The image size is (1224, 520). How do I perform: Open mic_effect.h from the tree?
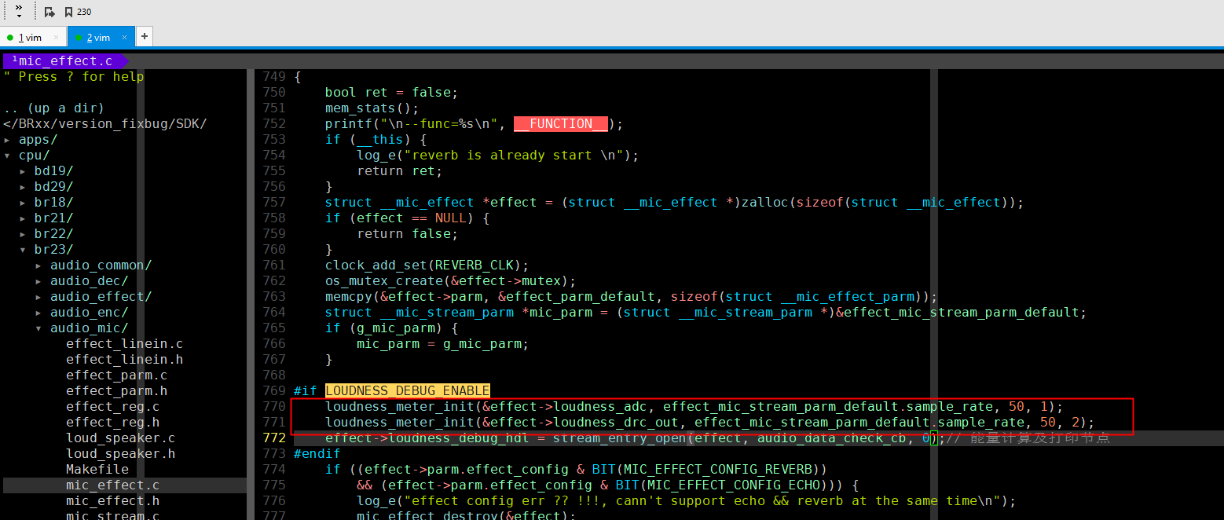pos(112,500)
